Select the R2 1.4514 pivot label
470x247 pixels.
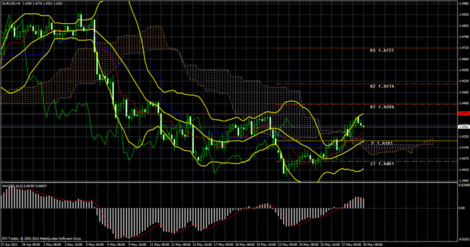click(382, 87)
